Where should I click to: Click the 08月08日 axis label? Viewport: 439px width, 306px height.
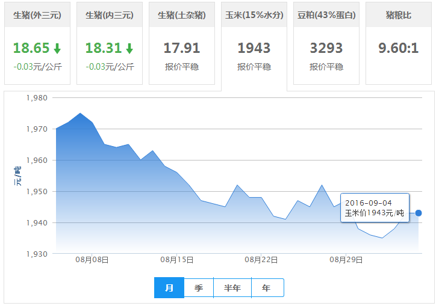pyautogui.click(x=92, y=260)
